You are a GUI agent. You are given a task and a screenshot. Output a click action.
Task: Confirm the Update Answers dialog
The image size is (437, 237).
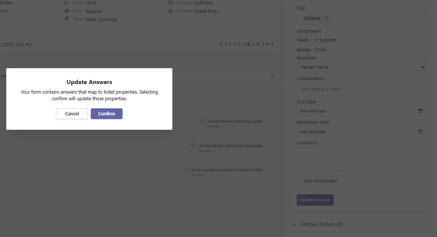(x=106, y=114)
